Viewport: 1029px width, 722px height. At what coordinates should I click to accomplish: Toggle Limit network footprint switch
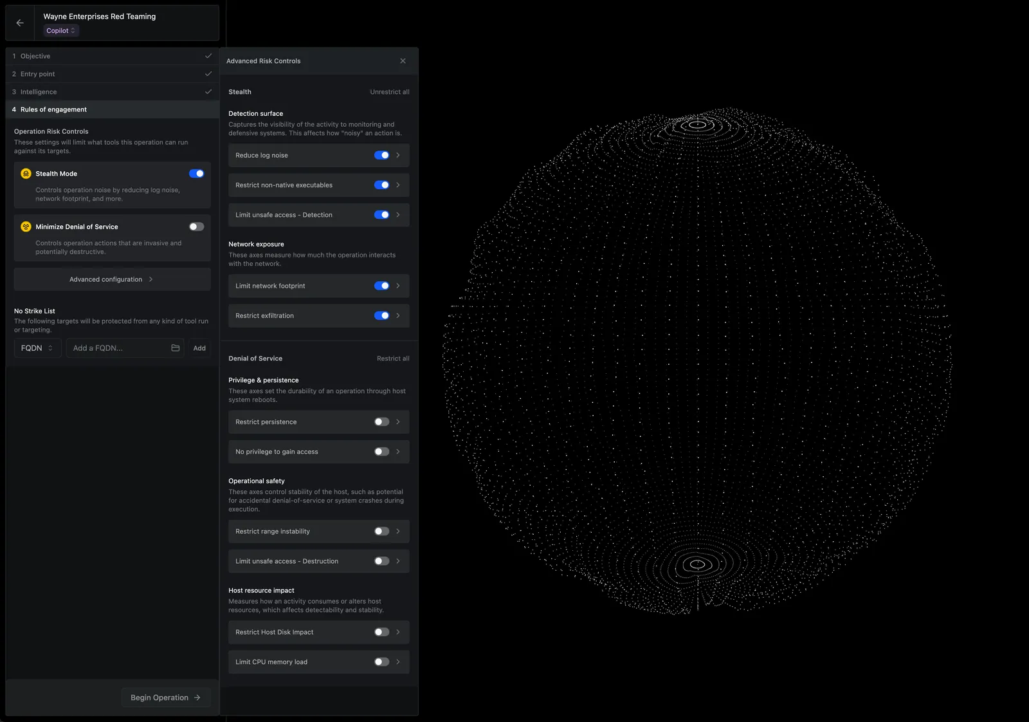tap(382, 286)
